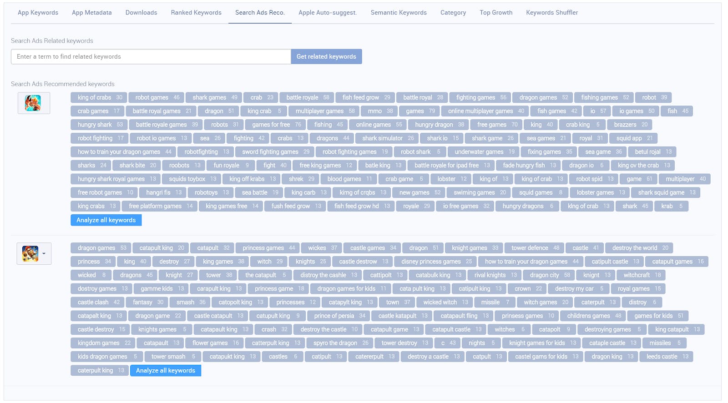Click the catapult game app icon

click(30, 253)
